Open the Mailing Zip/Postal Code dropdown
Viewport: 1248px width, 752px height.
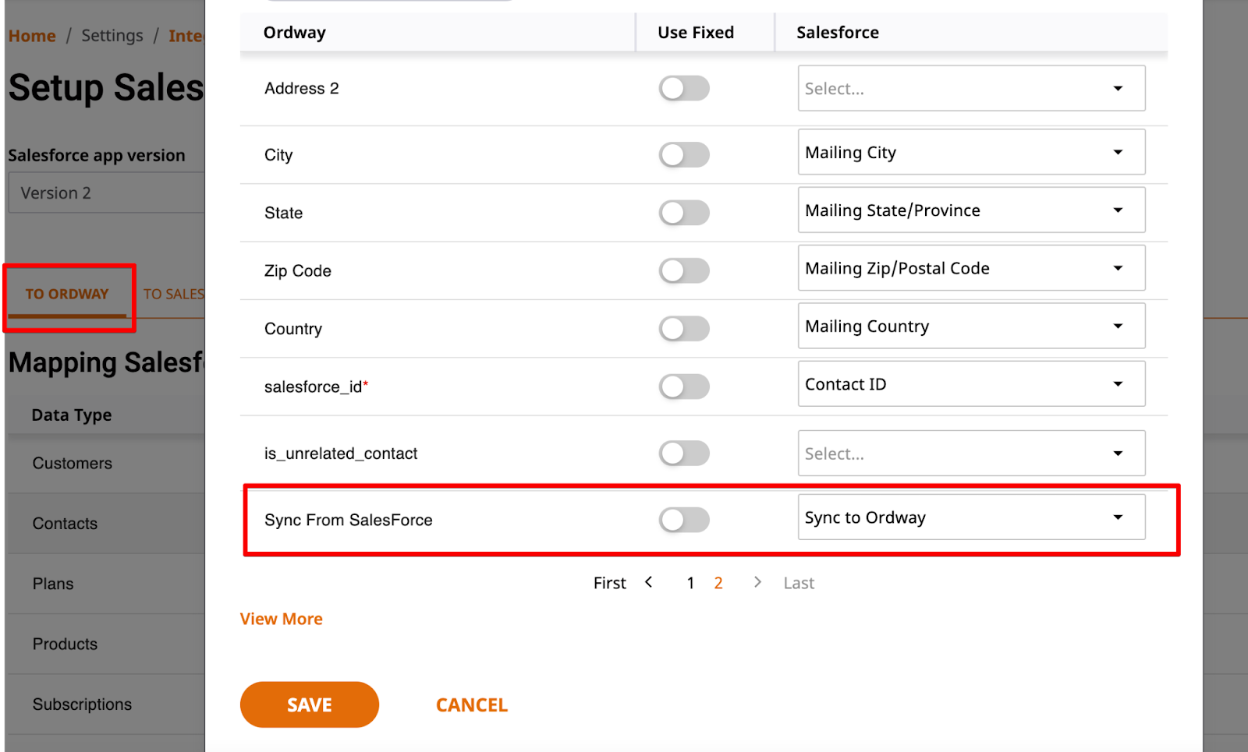click(971, 268)
